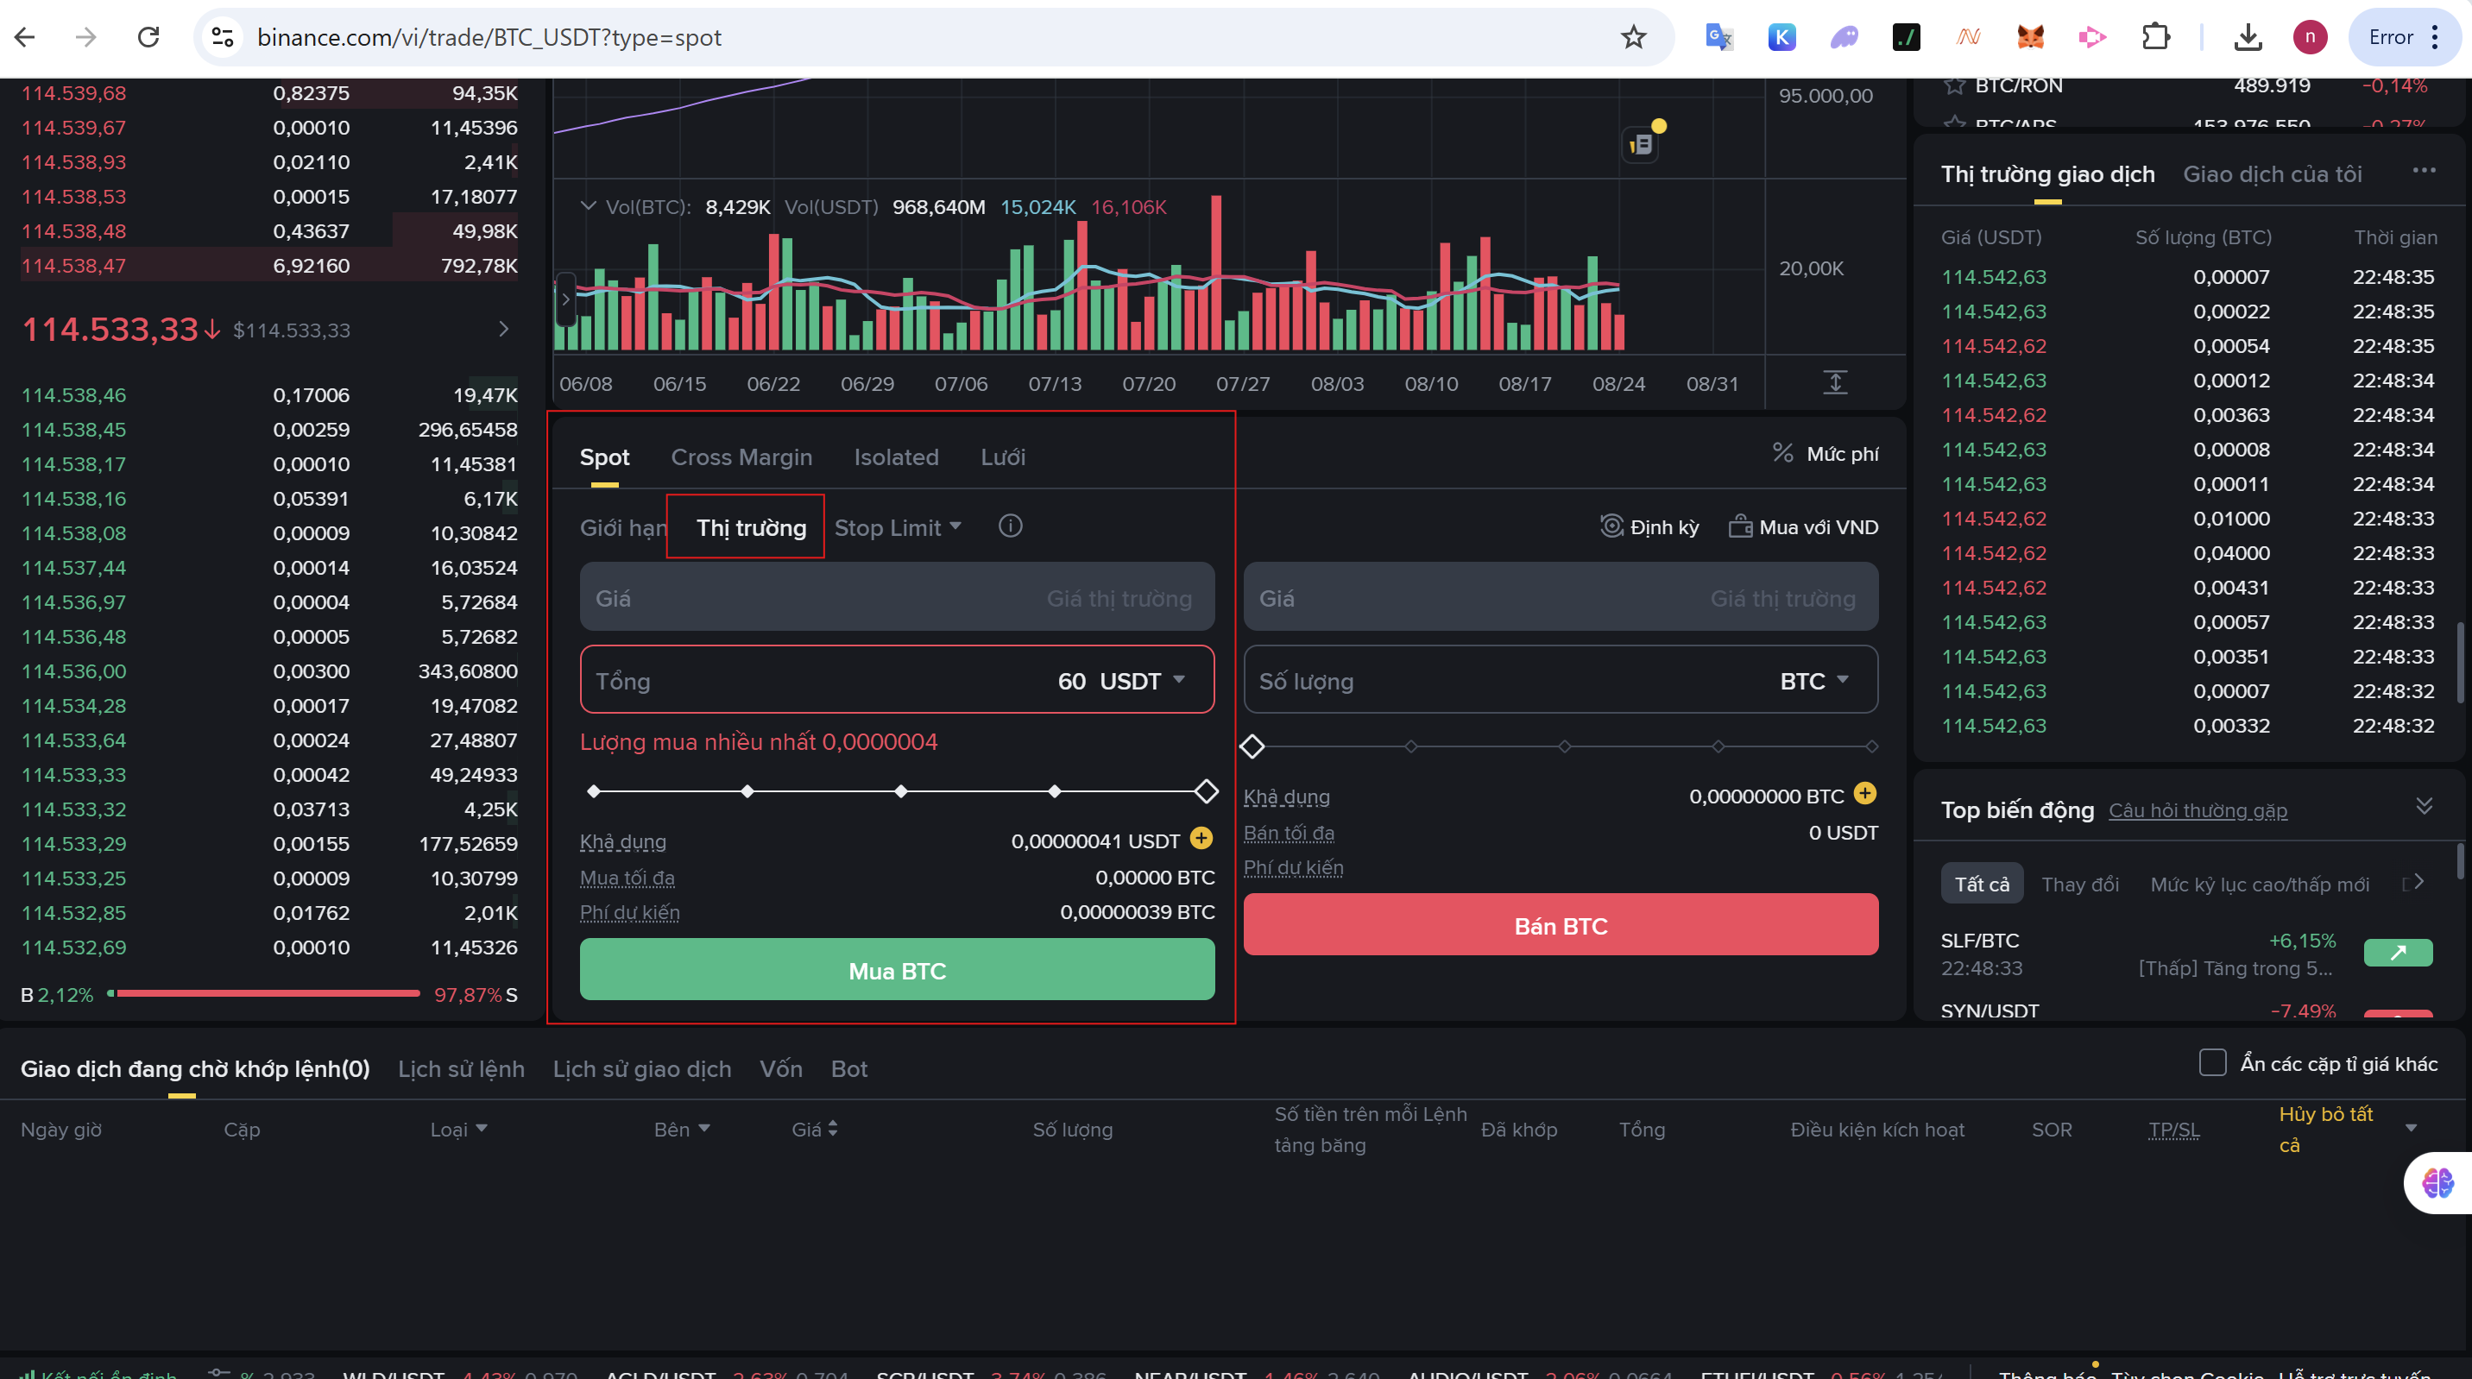
Task: Select Tất cả filter in Top biến động
Action: [1982, 884]
